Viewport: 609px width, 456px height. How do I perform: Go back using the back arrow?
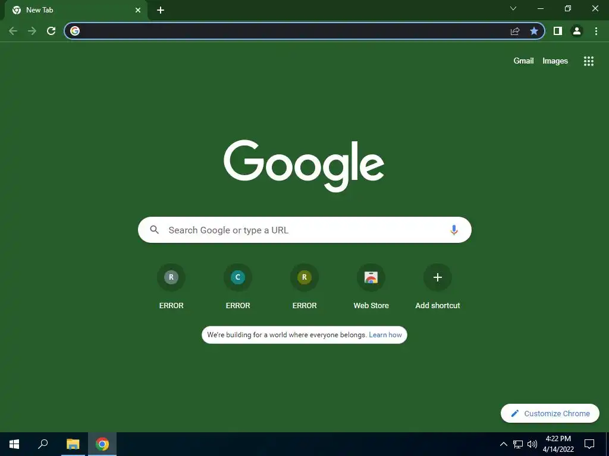[13, 31]
